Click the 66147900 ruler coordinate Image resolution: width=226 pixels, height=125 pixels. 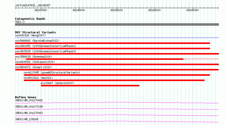tap(41, 10)
